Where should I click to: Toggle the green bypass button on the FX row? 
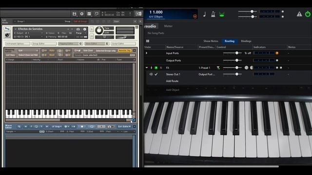(156, 68)
